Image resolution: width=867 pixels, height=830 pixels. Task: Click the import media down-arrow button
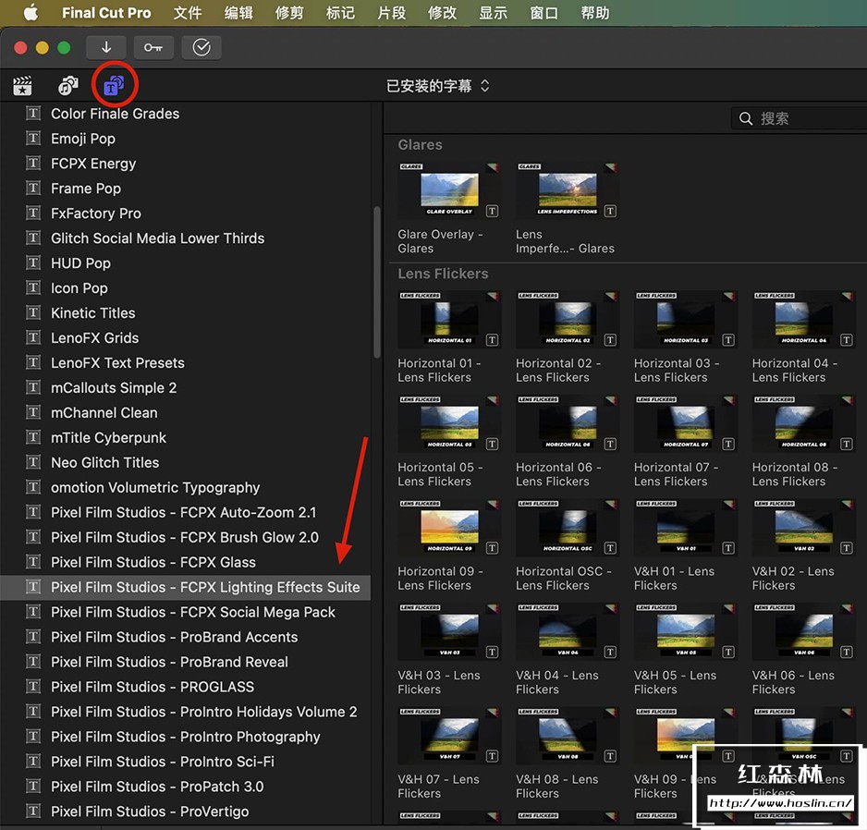click(x=106, y=47)
